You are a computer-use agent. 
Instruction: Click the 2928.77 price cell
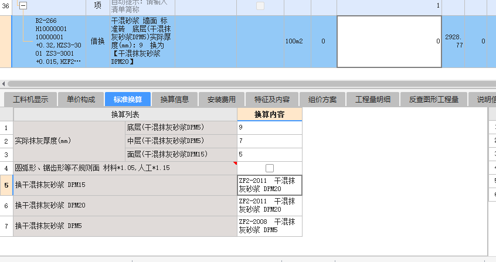[453, 42]
